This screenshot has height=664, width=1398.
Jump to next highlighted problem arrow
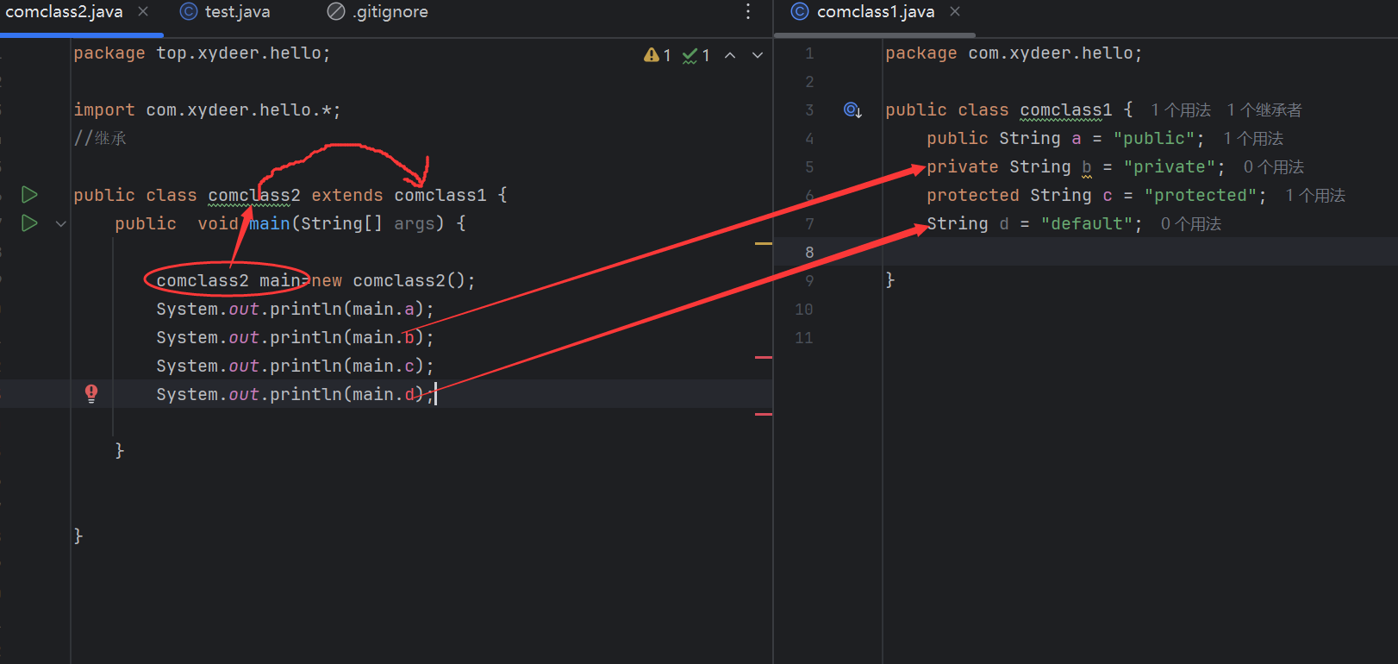click(758, 55)
